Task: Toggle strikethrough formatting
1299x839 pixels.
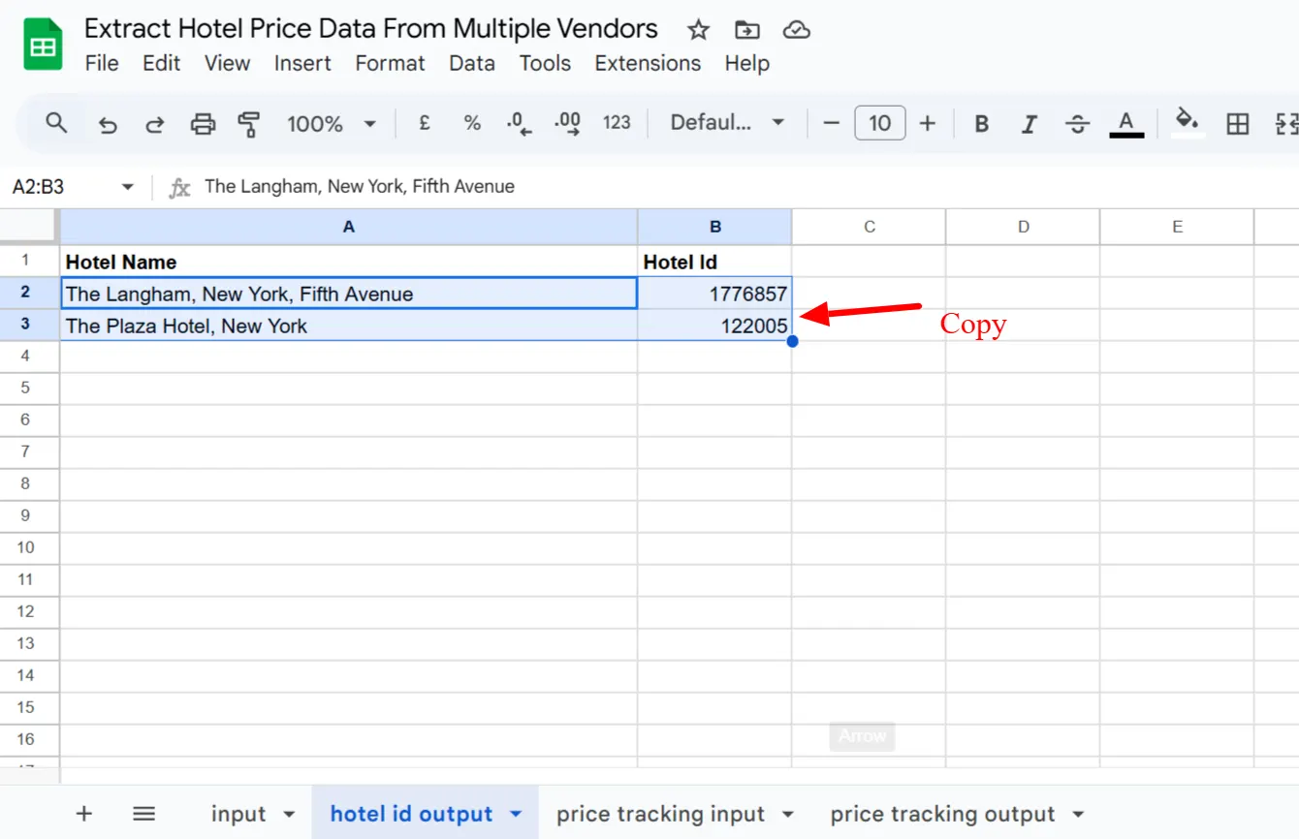Action: [1077, 124]
